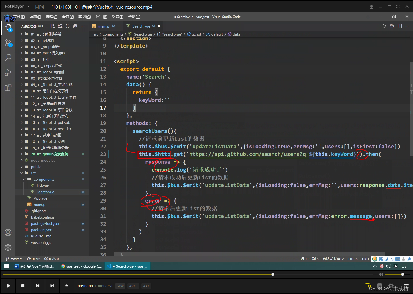Refresh the explorer tree
Screen dimensions: 413x294
[x=68, y=26]
